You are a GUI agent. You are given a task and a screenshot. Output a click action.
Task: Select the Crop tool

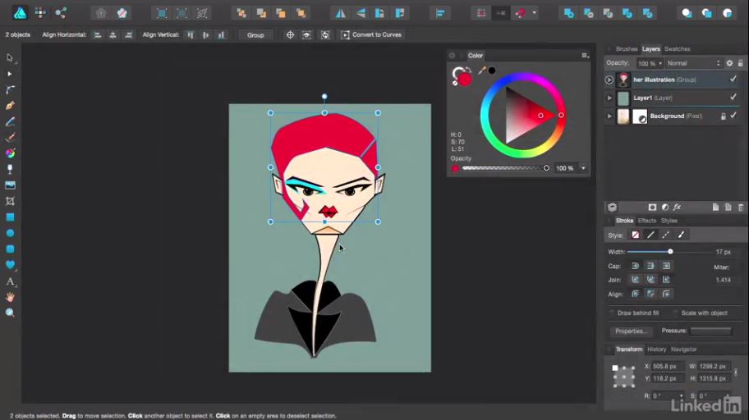[10, 201]
